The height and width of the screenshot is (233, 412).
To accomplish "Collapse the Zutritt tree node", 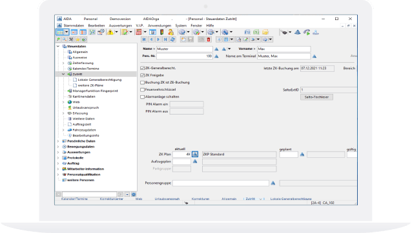I will click(63, 74).
